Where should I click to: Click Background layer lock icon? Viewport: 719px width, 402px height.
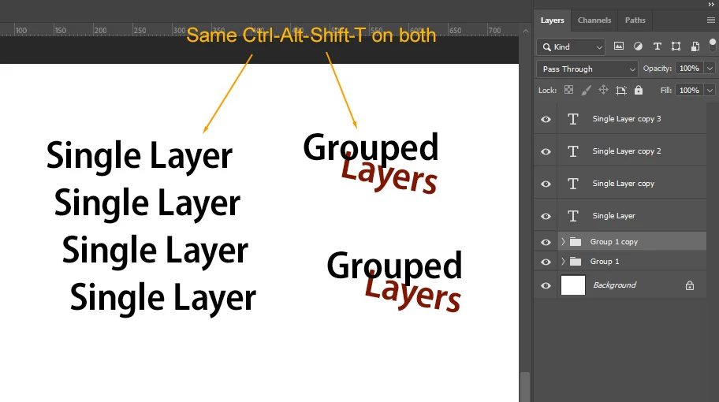pyautogui.click(x=690, y=285)
